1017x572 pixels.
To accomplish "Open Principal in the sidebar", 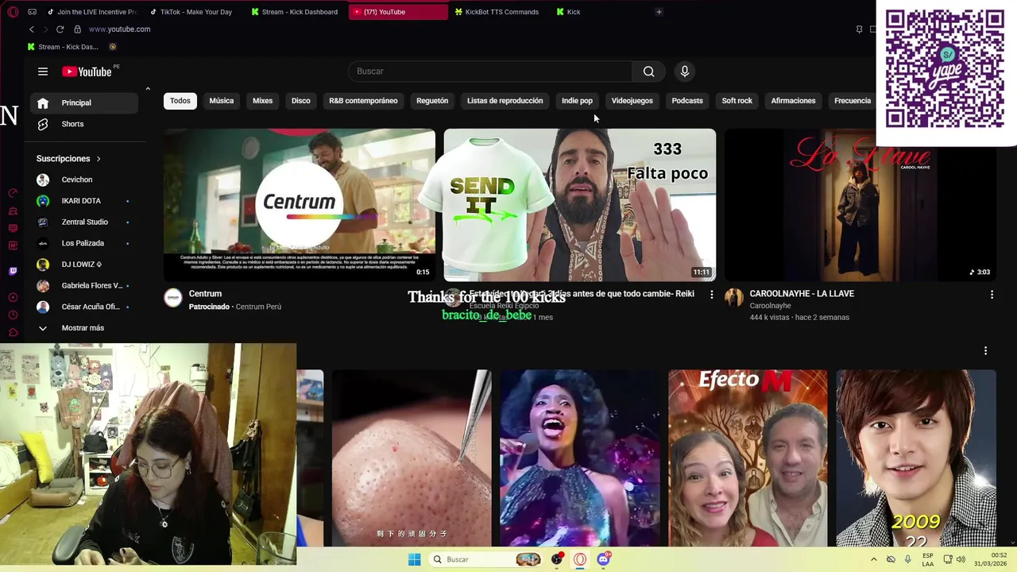I will [x=83, y=102].
